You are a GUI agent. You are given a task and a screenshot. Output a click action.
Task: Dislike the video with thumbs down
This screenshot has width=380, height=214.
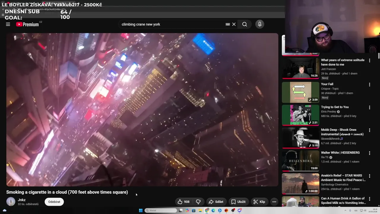point(198,202)
